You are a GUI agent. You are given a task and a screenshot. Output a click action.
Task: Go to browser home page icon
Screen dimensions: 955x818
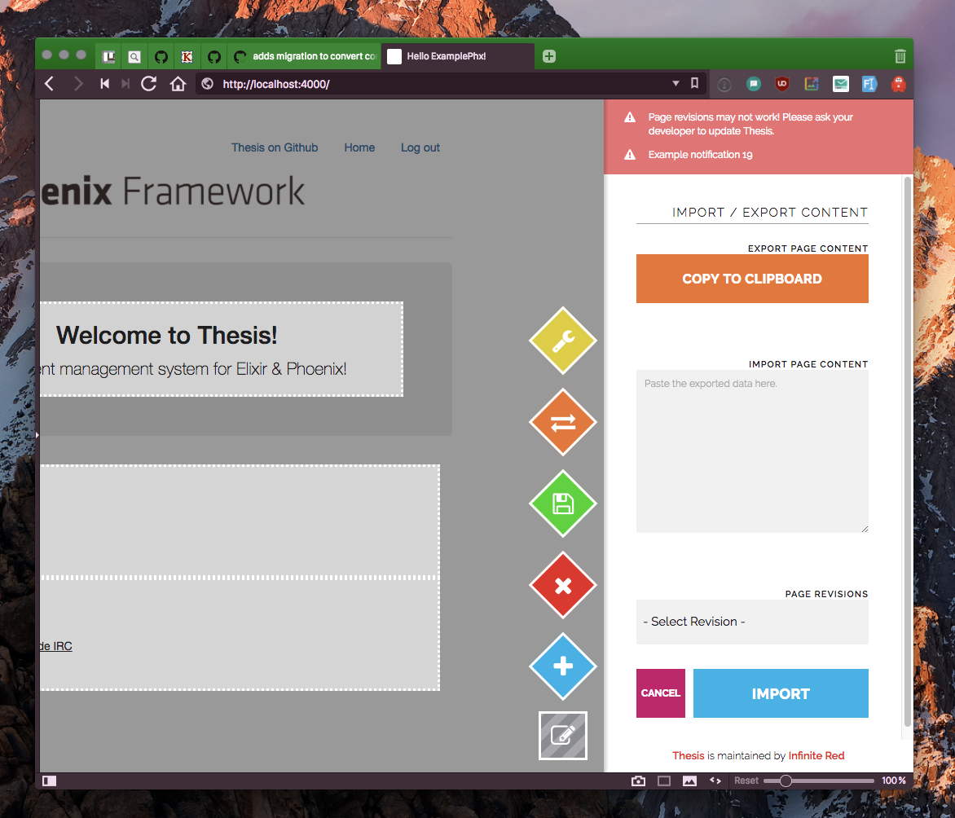pos(178,83)
